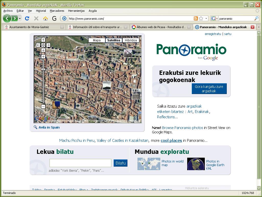Zoom in the map with plus button
Image resolution: width=262 pixels, height=197 pixels.
tap(43, 56)
